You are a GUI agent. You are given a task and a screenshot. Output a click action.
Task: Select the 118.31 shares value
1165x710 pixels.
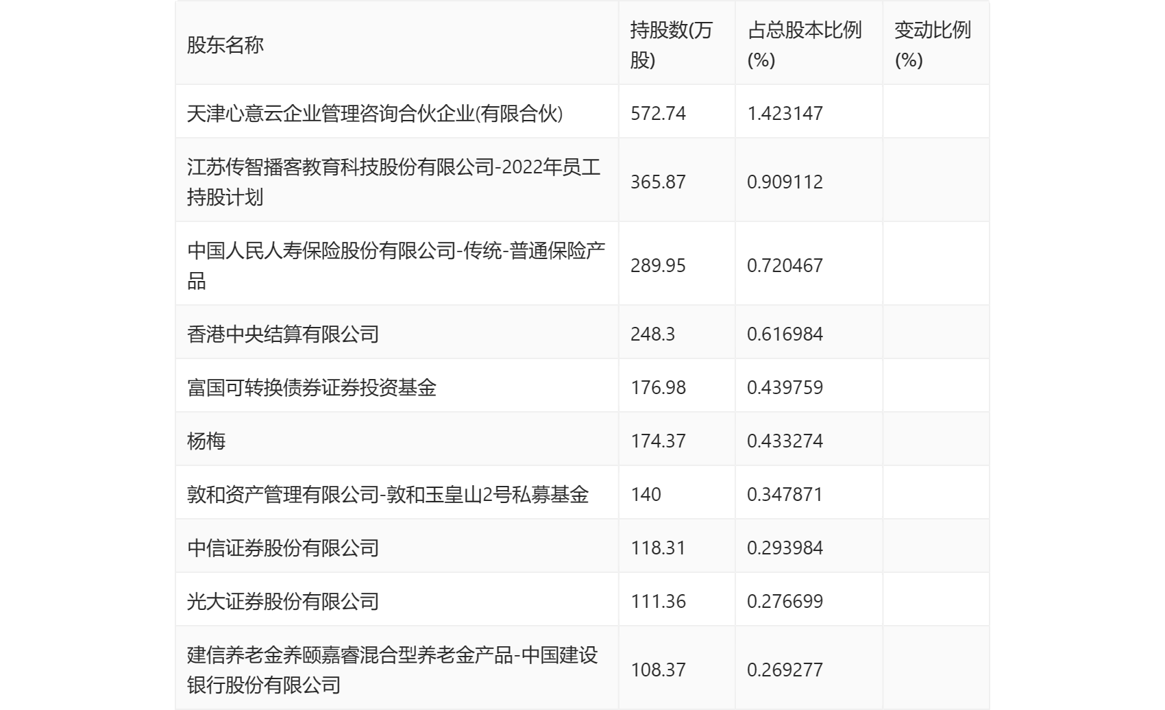[658, 548]
